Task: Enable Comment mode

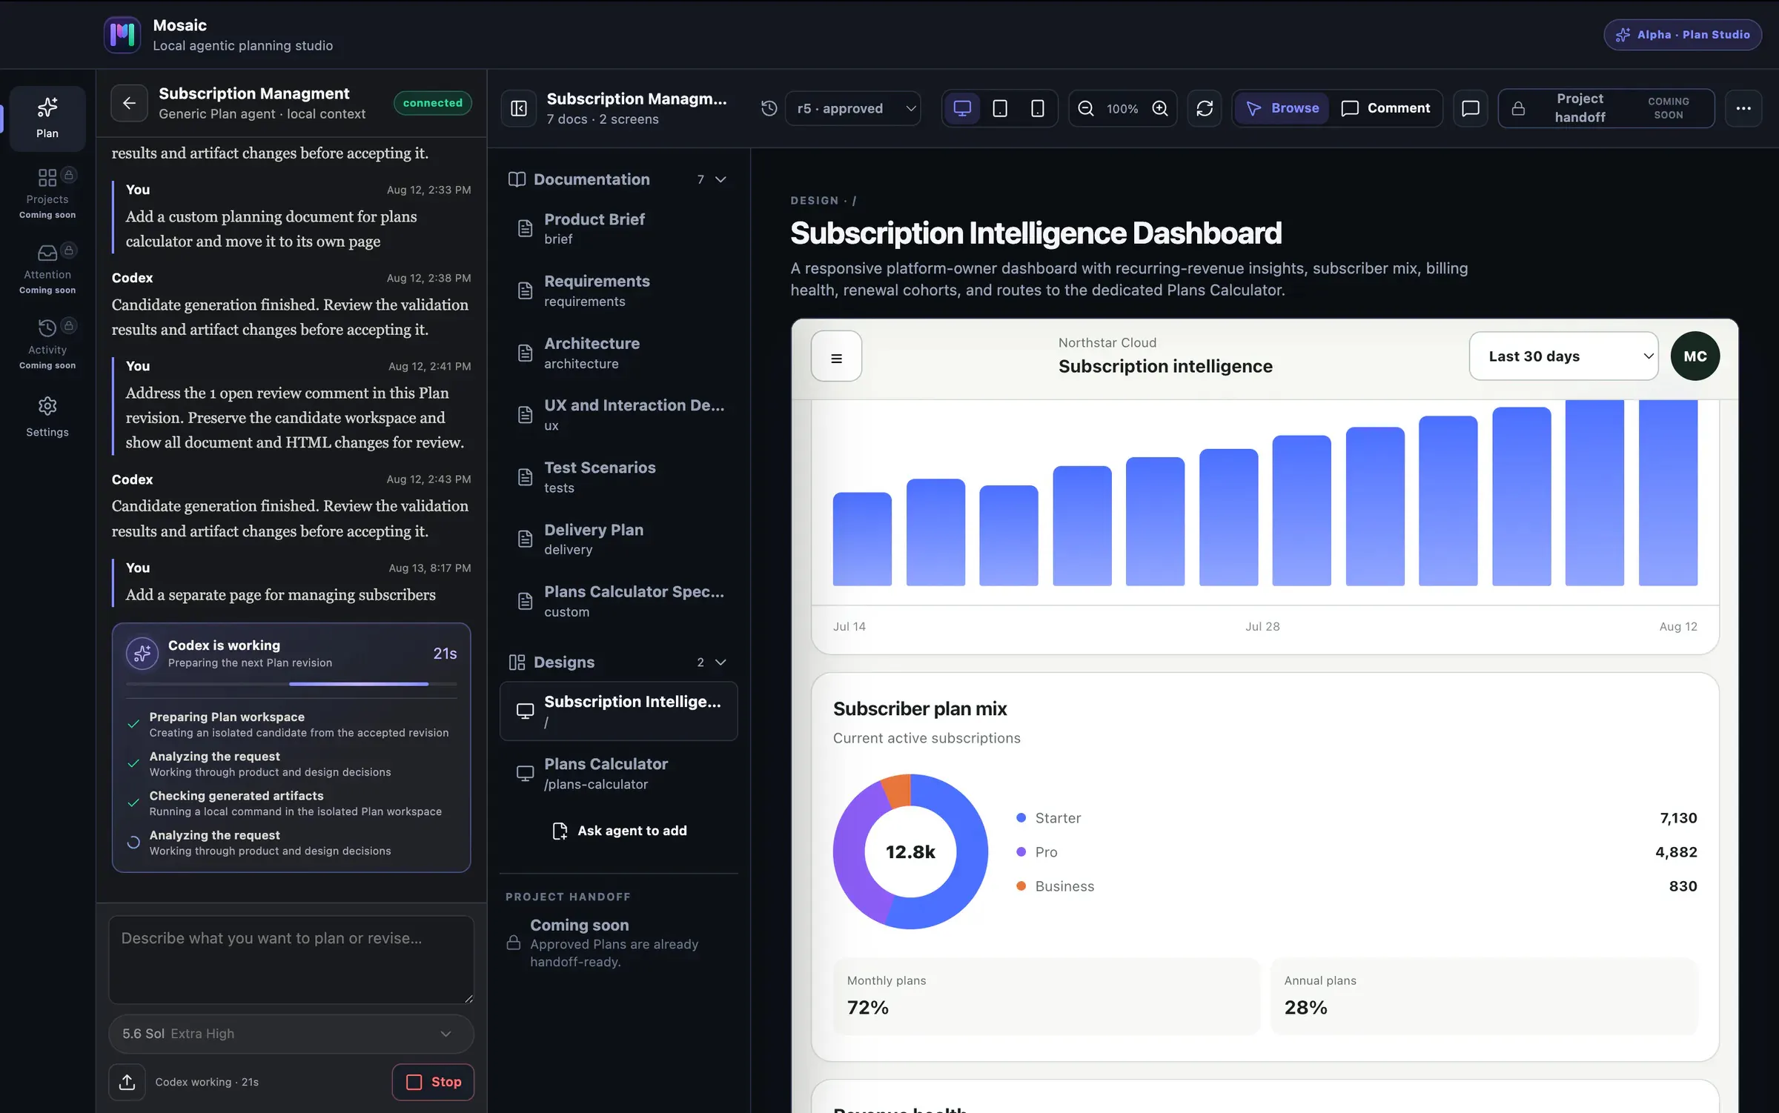Action: click(1385, 108)
